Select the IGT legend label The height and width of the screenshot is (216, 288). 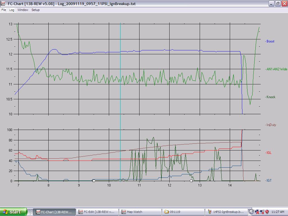point(269,181)
